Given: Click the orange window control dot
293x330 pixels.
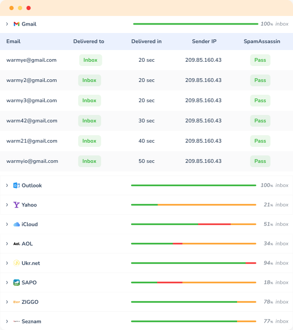Looking at the screenshot, I should tap(12, 8).
